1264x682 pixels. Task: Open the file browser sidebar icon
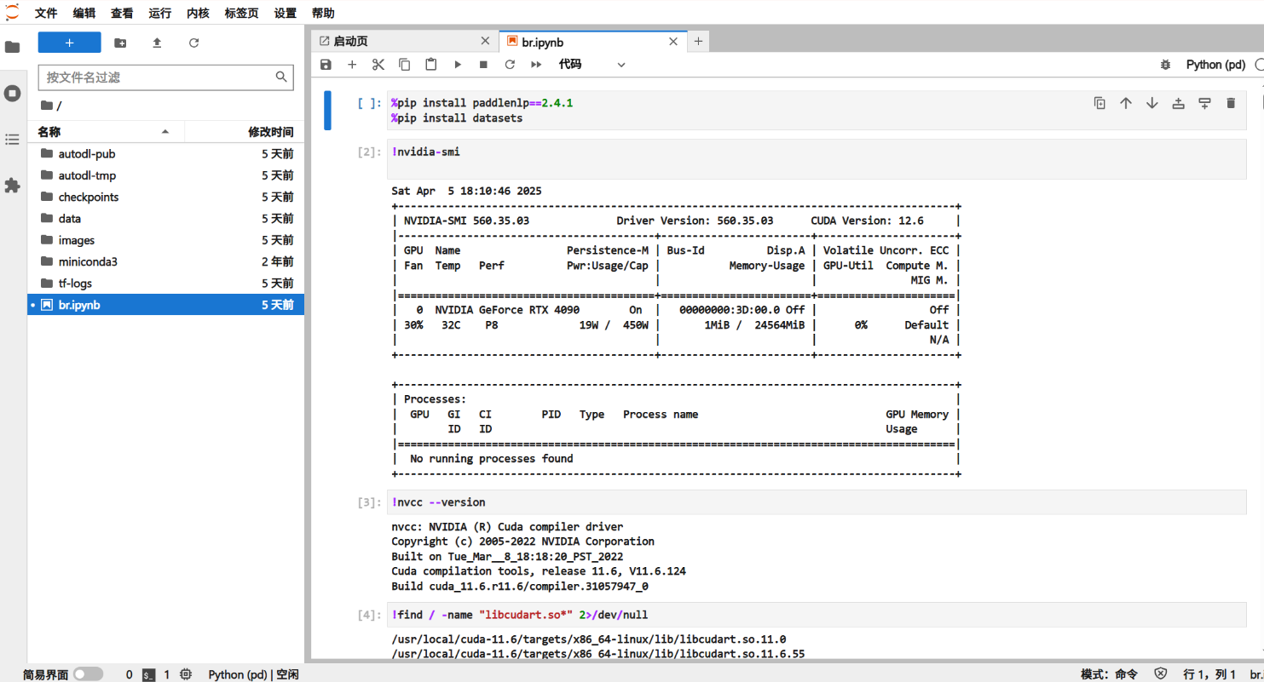12,48
